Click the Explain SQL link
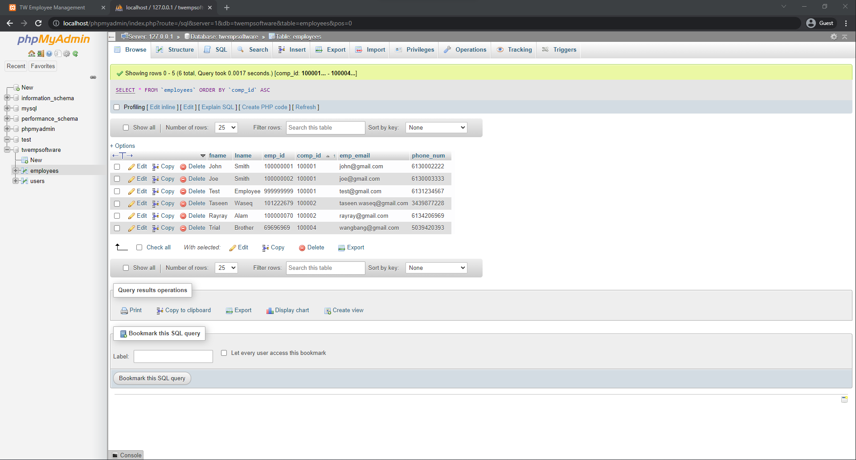 click(217, 107)
